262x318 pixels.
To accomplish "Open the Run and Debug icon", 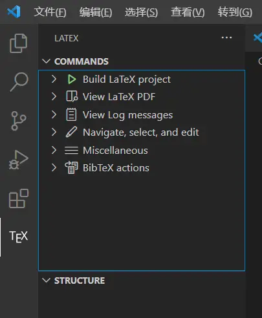I will tap(19, 160).
